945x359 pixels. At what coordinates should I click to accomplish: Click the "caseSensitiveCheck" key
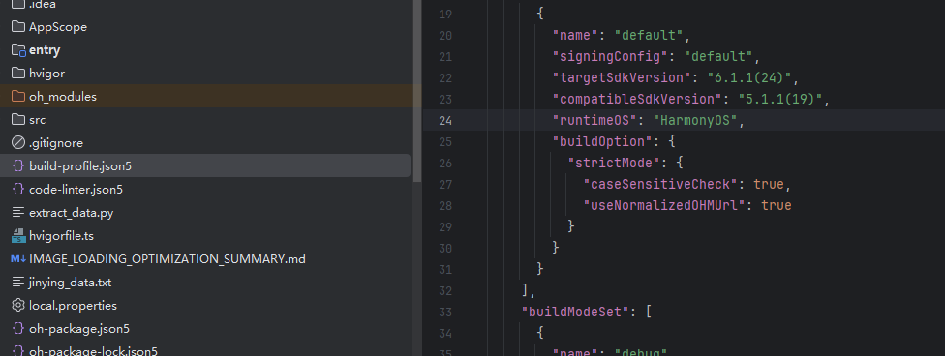point(661,184)
